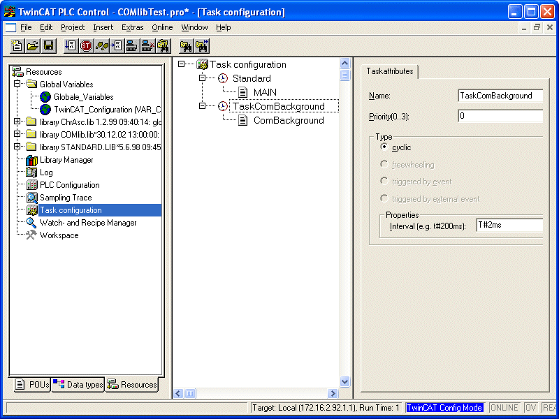Click the task tree scroll left arrow
The image size is (559, 419).
coord(178,393)
